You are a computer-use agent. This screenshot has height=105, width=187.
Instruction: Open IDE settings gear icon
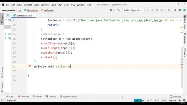180,10
